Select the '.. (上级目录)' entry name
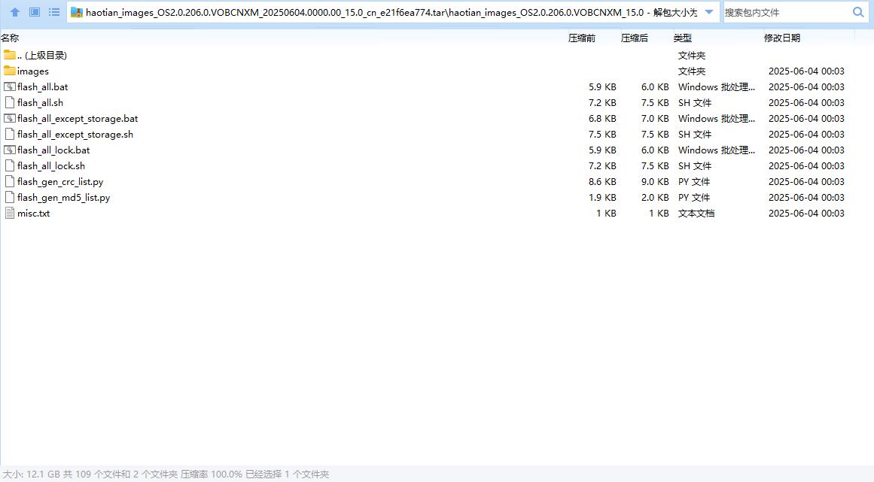Image resolution: width=874 pixels, height=482 pixels. 42,55
